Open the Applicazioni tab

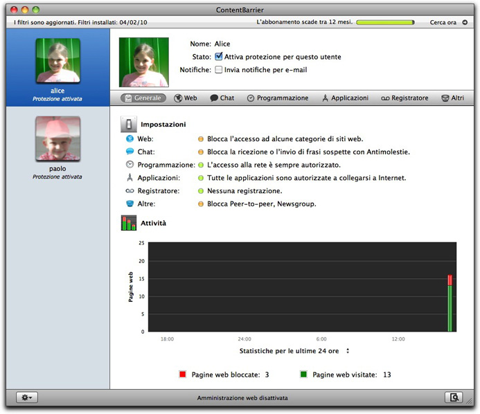point(345,98)
